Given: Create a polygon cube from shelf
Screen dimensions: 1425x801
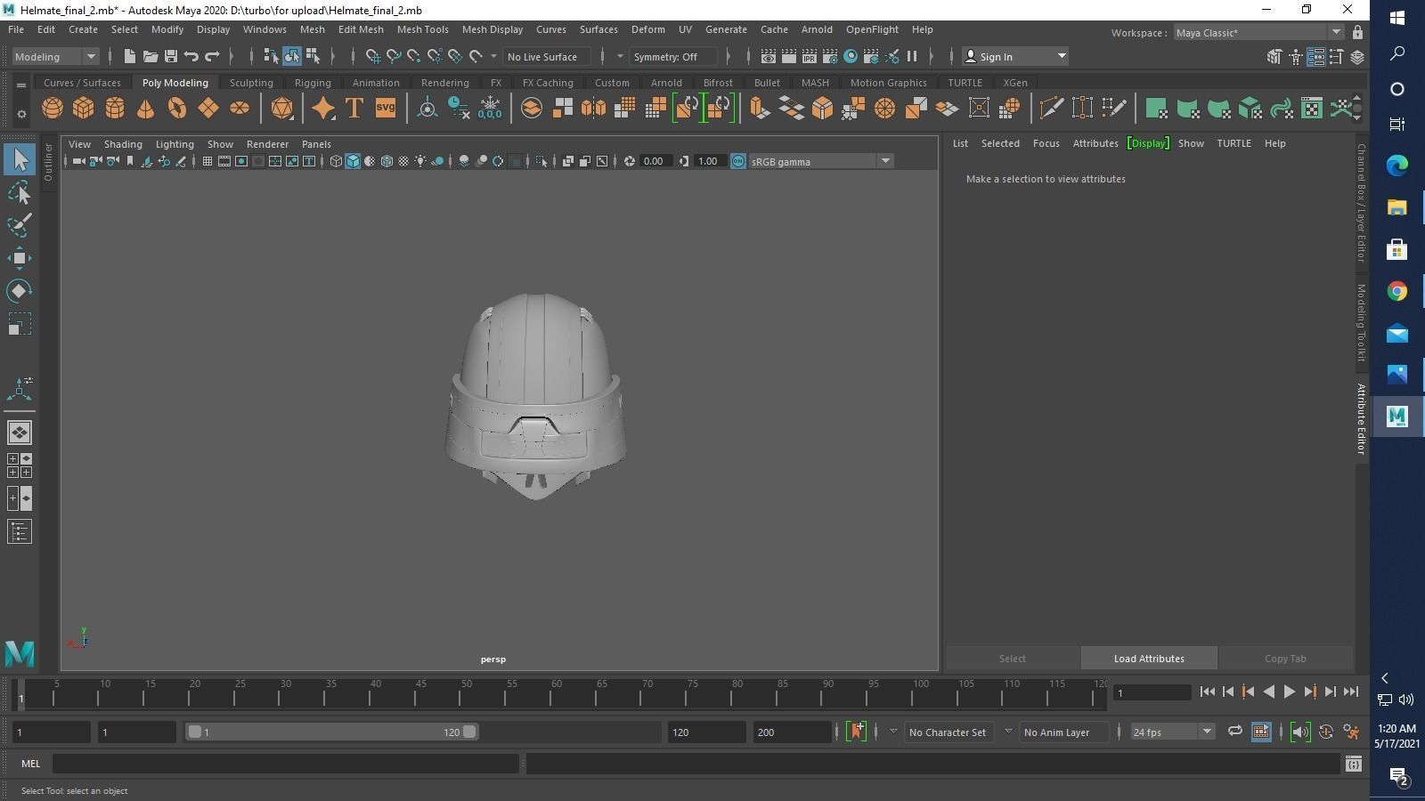Looking at the screenshot, I should click(x=84, y=108).
